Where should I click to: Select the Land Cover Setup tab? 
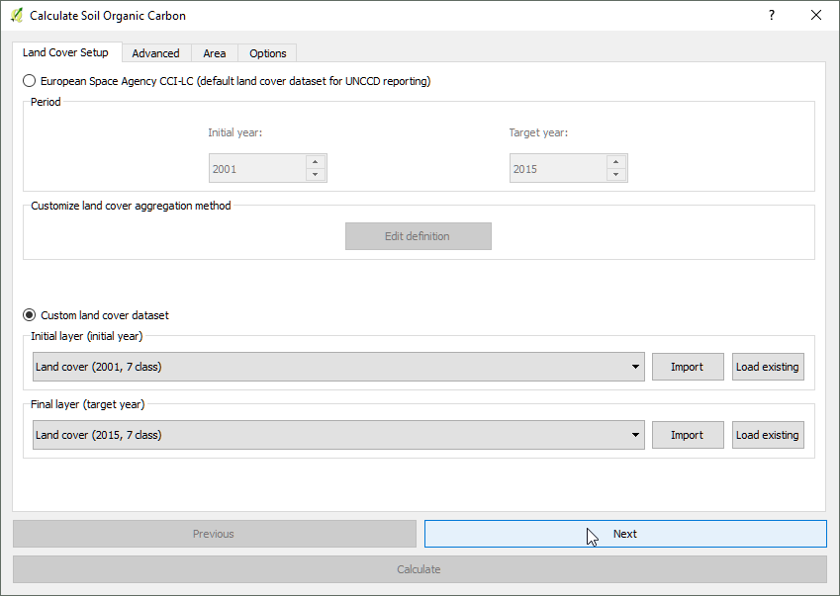click(65, 52)
